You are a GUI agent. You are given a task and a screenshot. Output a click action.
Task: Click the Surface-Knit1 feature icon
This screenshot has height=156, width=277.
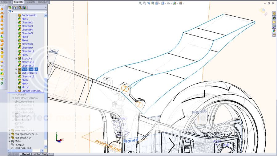click(20, 15)
